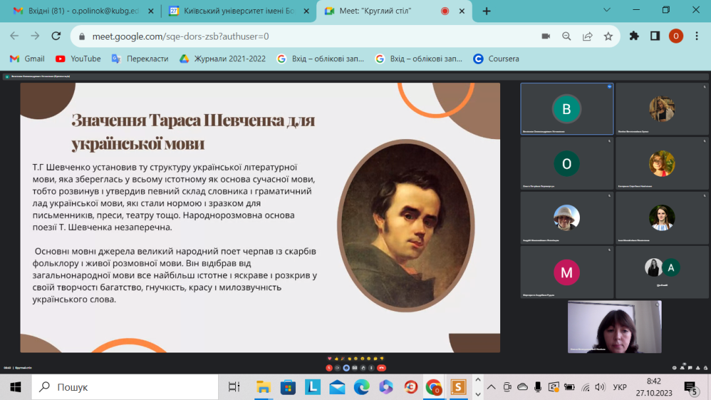This screenshot has height=400, width=711.
Task: Click the red hang-up call button
Action: (381, 368)
